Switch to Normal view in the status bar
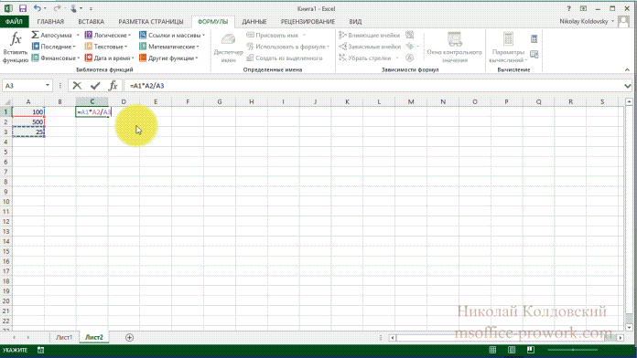This screenshot has height=358, width=637. (492, 350)
